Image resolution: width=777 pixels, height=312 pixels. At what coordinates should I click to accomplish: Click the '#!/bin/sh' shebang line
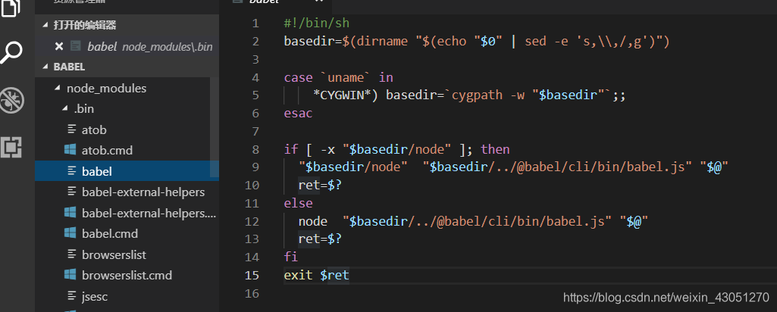tap(317, 23)
